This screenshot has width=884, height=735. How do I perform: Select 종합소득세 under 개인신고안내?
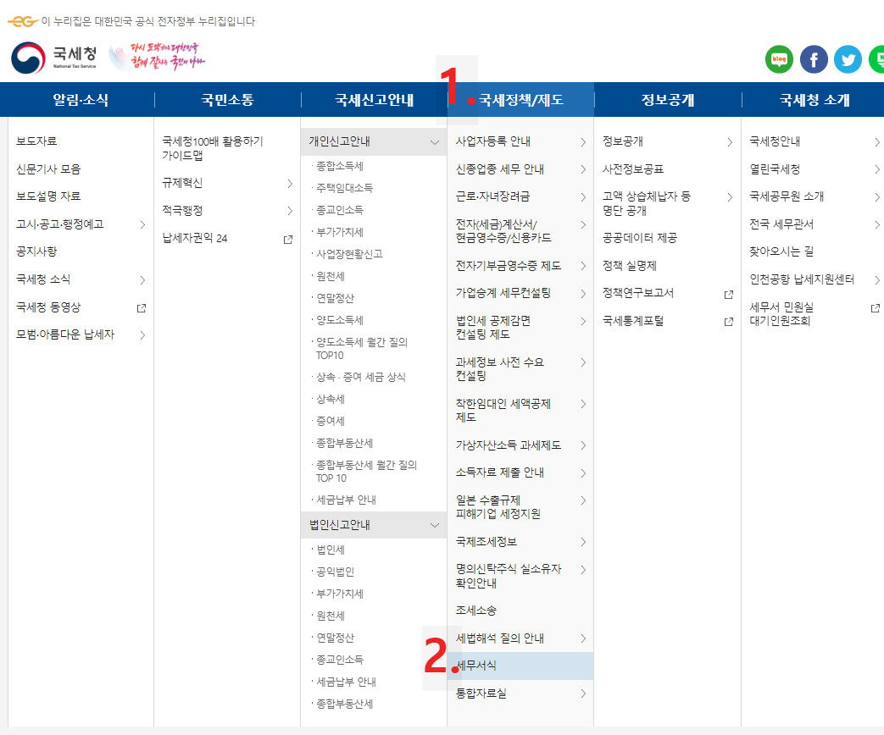pos(340,166)
